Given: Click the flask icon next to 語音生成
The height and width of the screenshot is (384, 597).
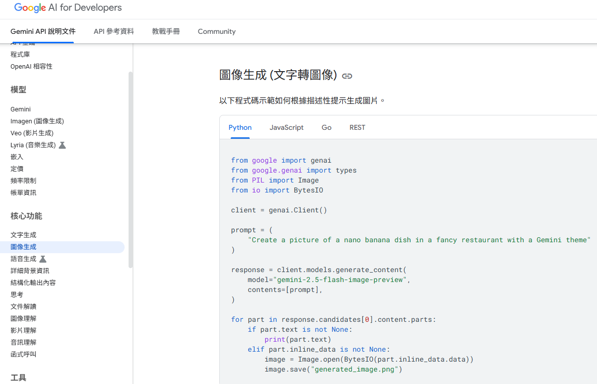Looking at the screenshot, I should 43,259.
